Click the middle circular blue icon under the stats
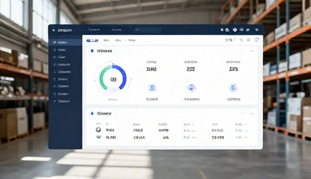 click(x=191, y=88)
